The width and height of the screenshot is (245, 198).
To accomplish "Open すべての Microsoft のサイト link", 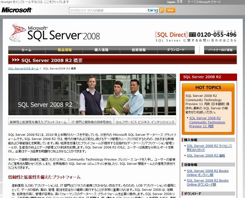I will pyautogui.click(x=204, y=2).
